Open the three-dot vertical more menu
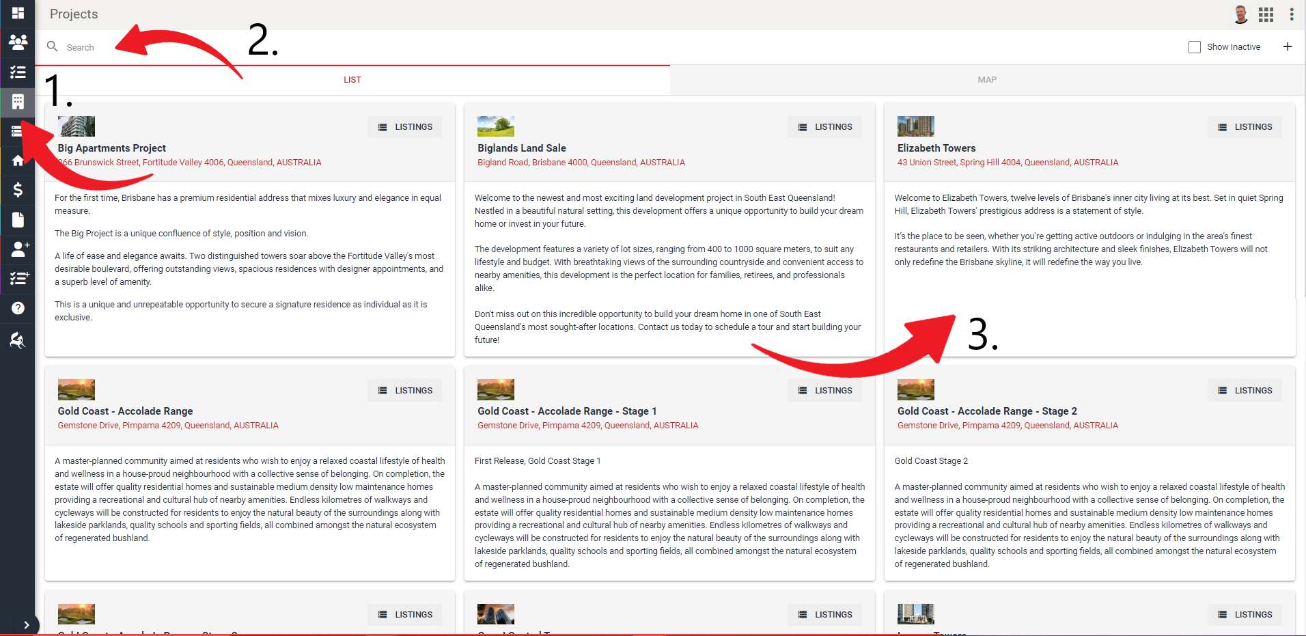The width and height of the screenshot is (1306, 636). tap(1292, 14)
